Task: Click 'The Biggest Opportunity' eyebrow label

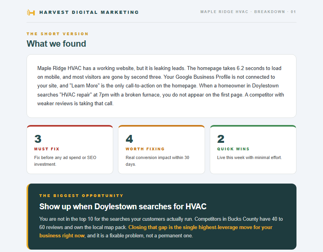Action: (x=82, y=195)
